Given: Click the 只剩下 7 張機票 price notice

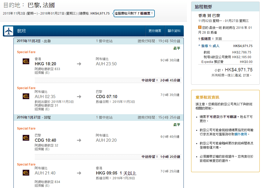Looking at the screenshot, I should click(x=134, y=13).
